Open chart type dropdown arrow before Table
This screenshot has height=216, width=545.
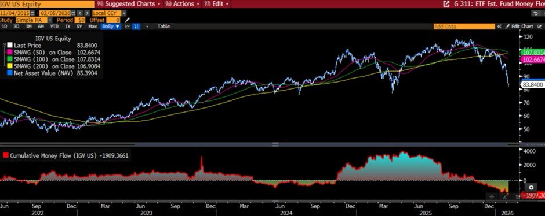(147, 27)
